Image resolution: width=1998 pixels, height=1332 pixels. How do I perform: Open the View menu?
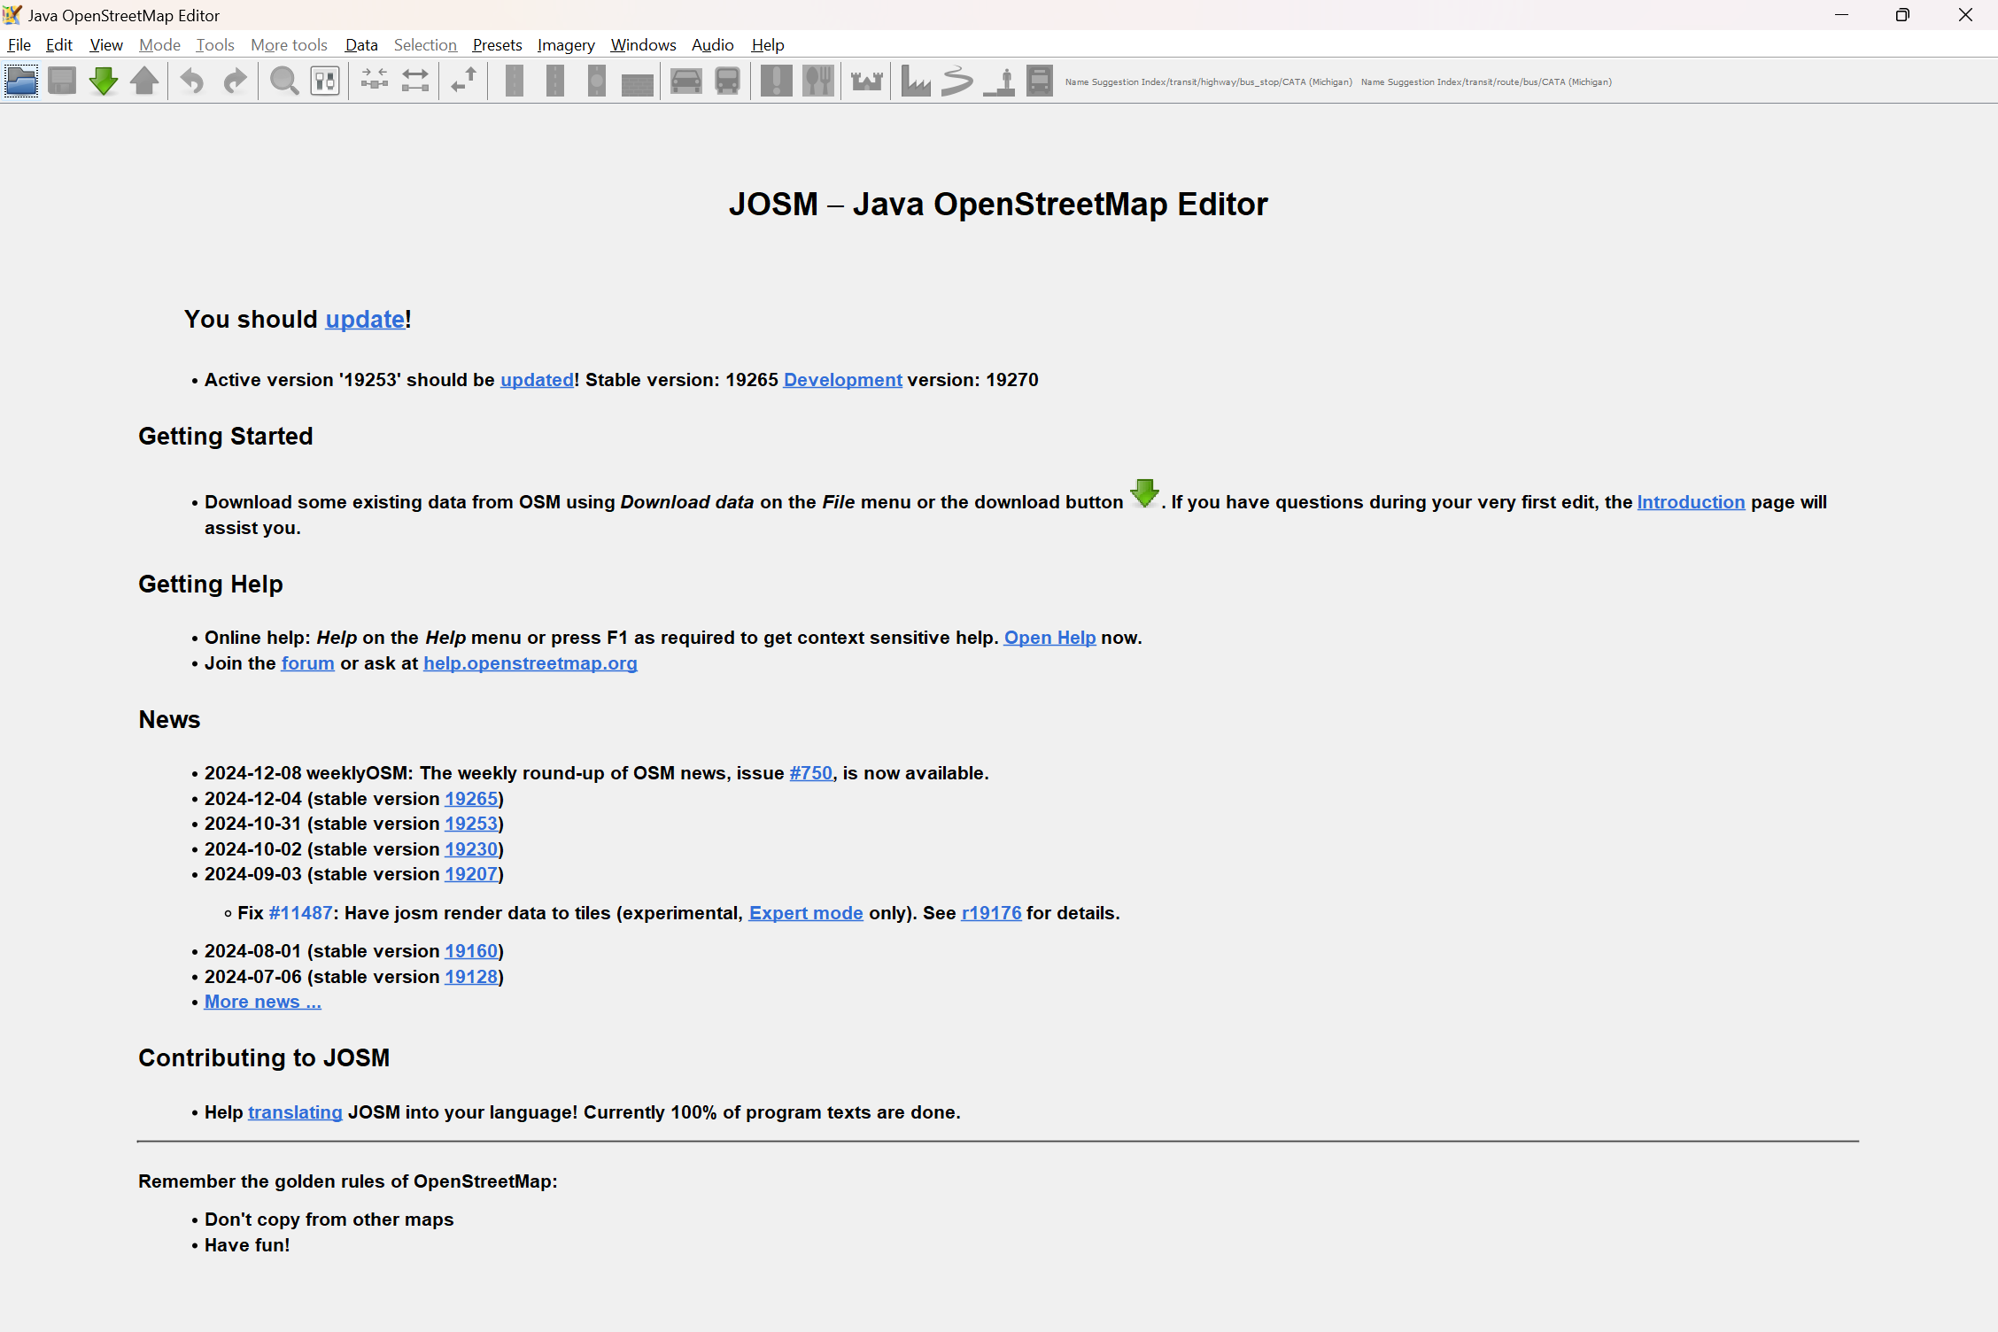[x=106, y=44]
